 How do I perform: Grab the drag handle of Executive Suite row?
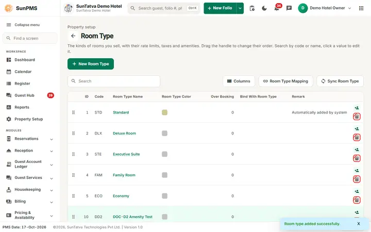coord(73,154)
